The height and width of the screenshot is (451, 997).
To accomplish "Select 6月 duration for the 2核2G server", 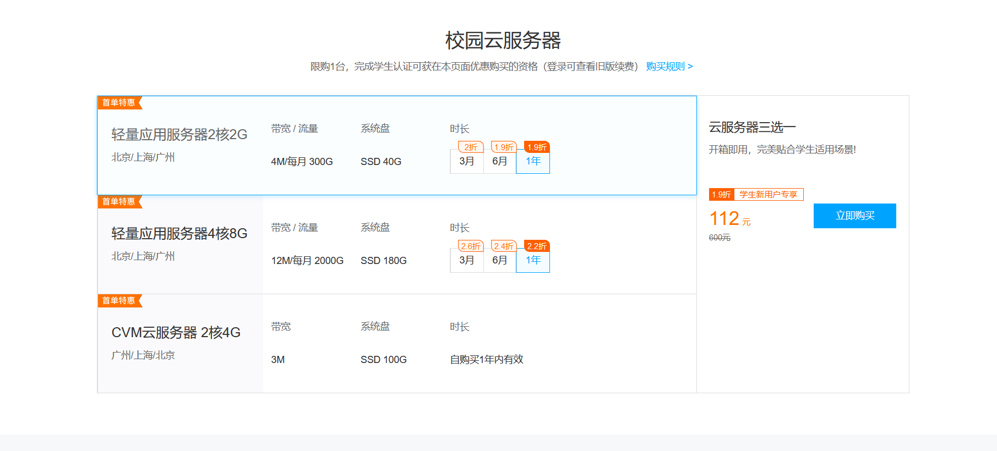I will click(499, 162).
